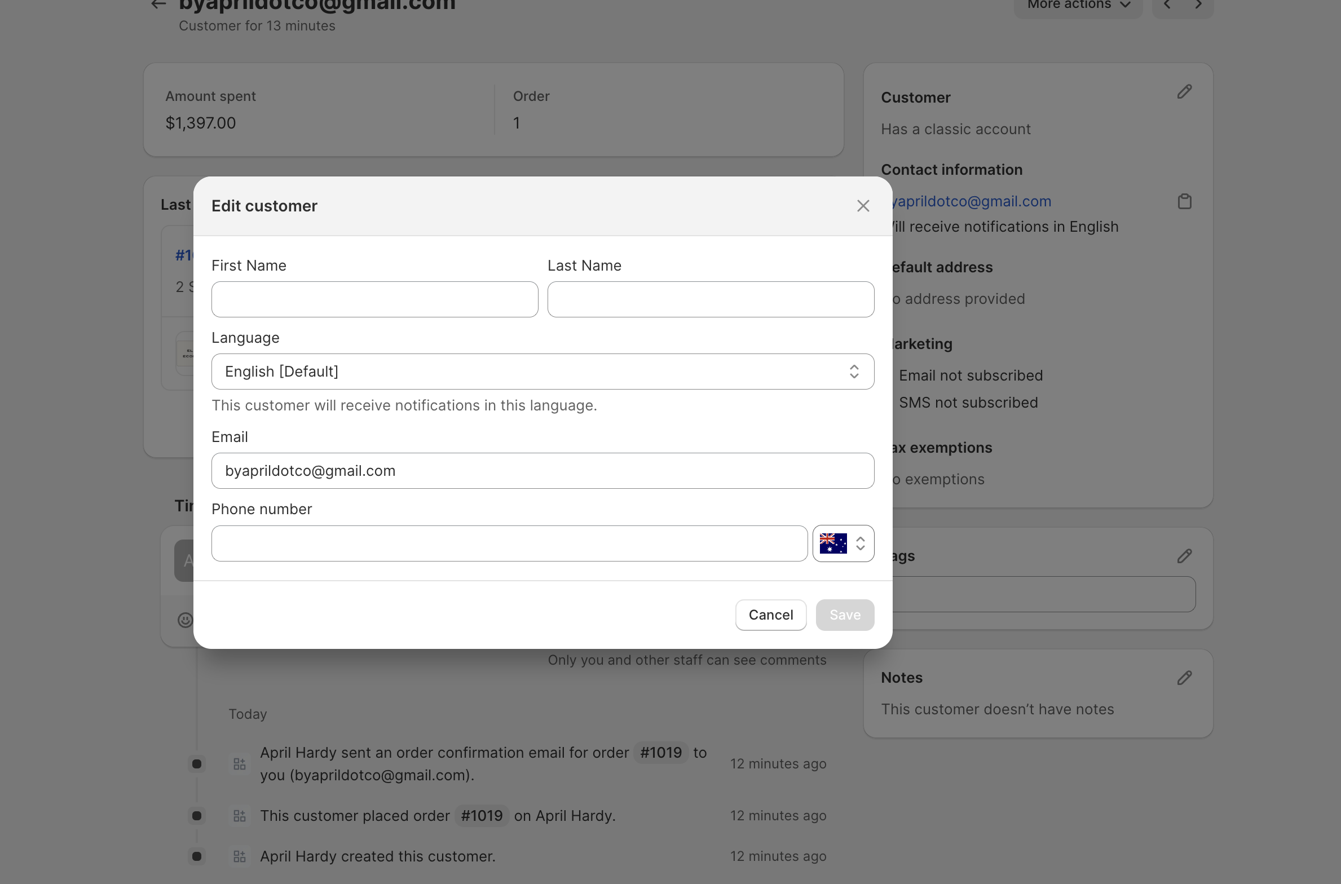Screen dimensions: 1341x884
Task: Click the Save button
Action: (845, 615)
